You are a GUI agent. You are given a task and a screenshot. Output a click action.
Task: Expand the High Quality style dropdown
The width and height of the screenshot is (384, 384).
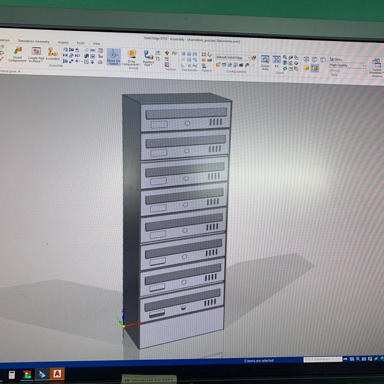coord(364,66)
